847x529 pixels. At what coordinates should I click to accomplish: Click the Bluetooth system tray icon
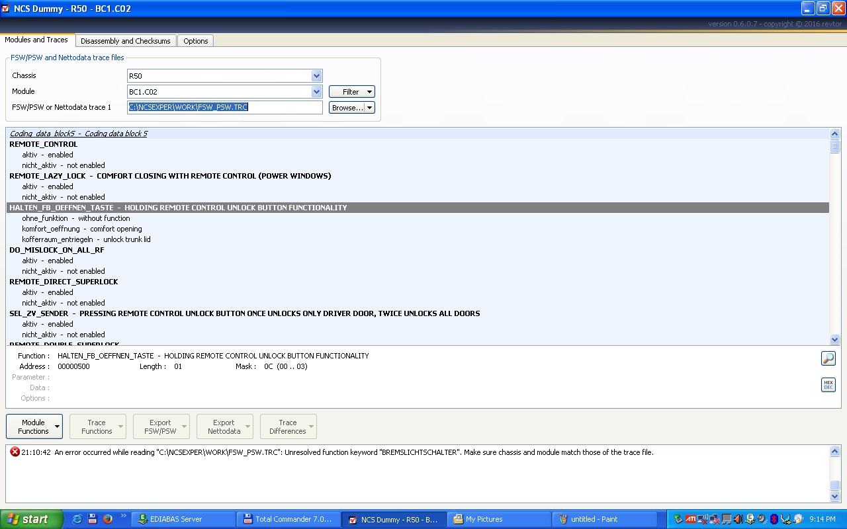pyautogui.click(x=774, y=519)
